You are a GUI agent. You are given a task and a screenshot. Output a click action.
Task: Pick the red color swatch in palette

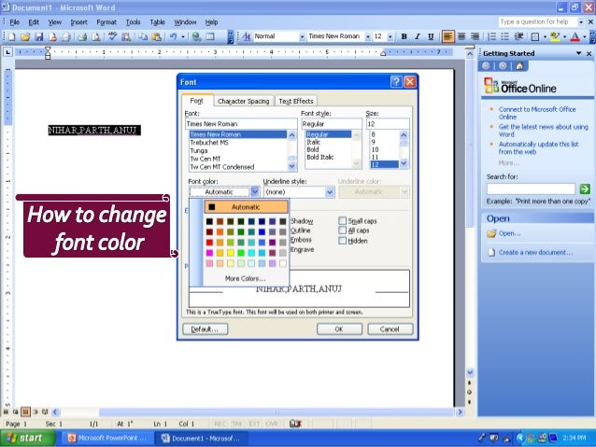click(209, 243)
